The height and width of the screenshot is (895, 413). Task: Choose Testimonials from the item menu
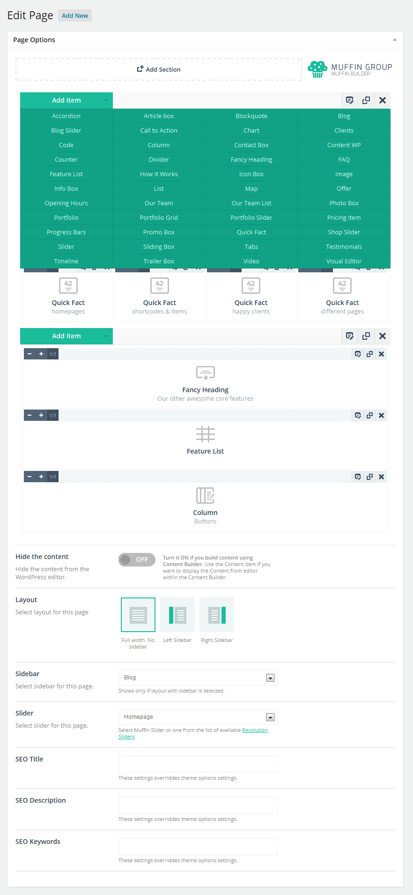click(x=344, y=246)
